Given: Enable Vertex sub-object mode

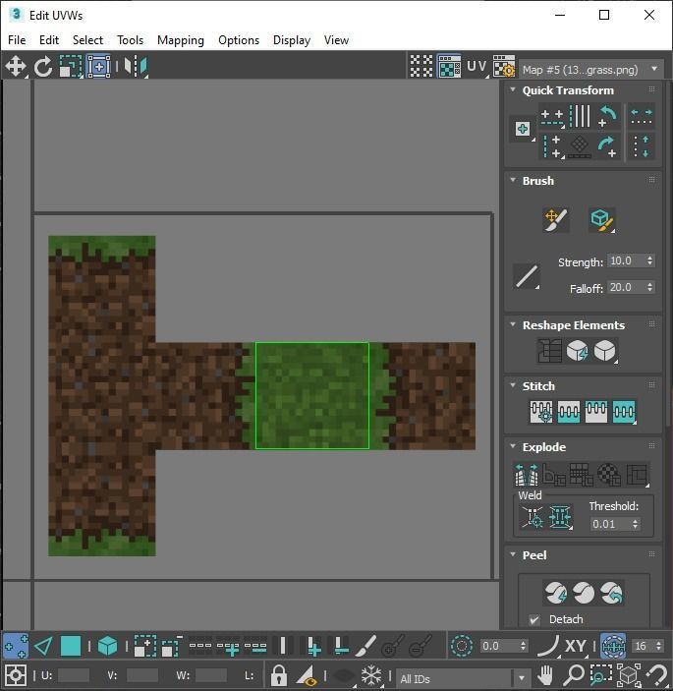Looking at the screenshot, I should (x=16, y=646).
